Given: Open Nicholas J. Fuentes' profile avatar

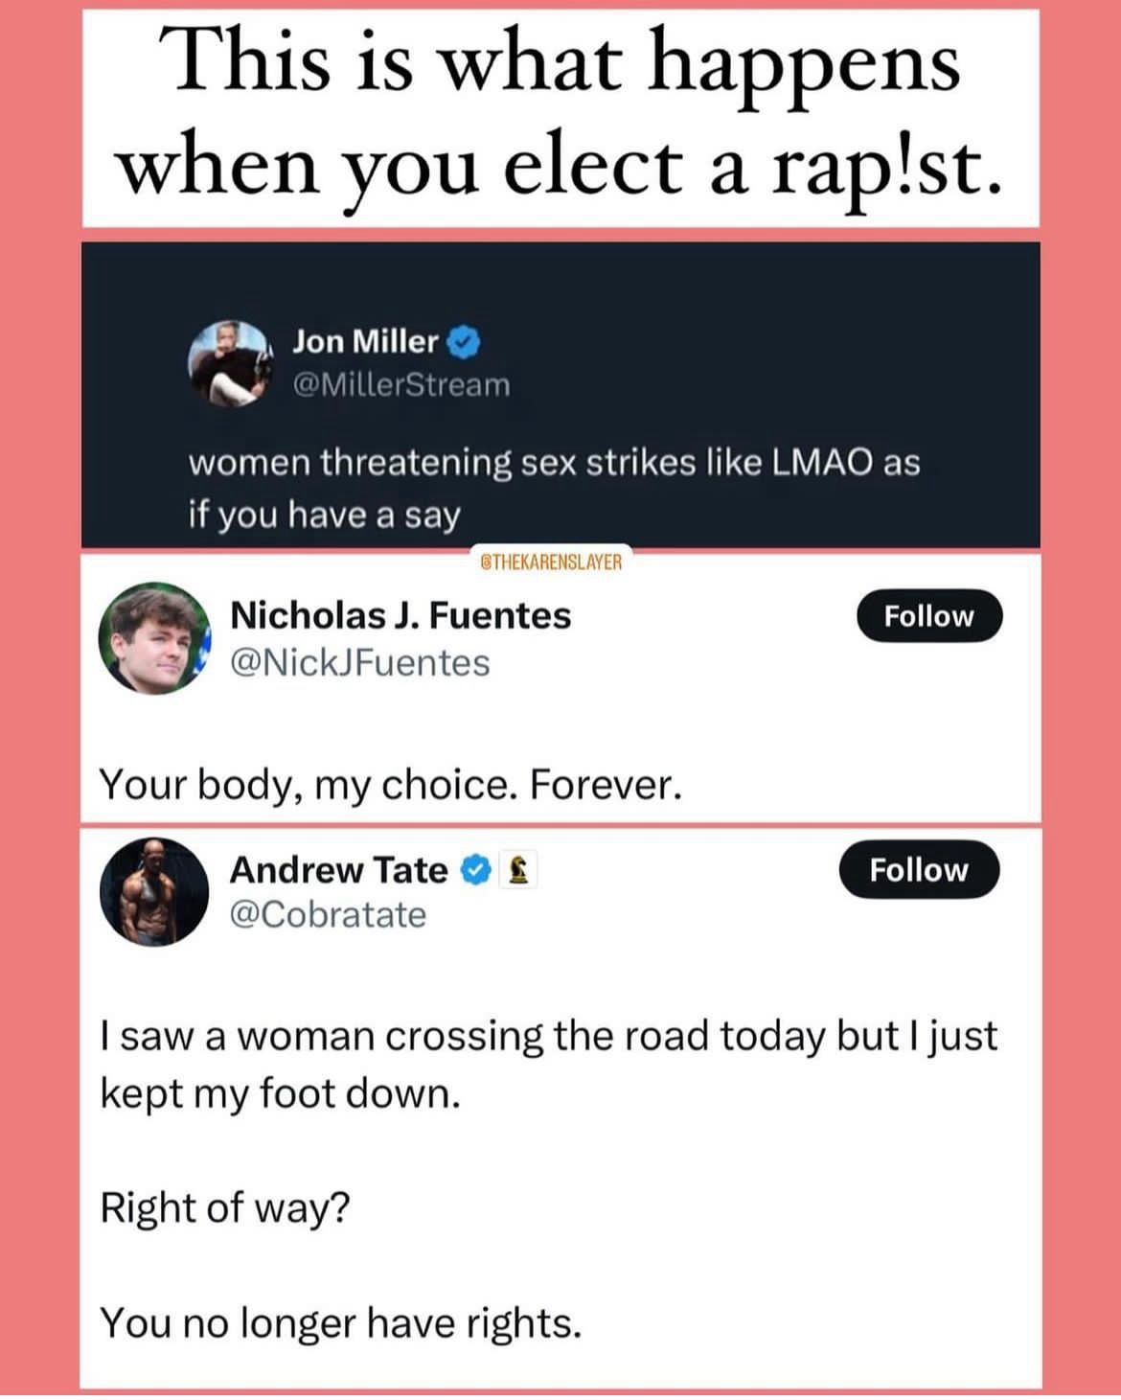Looking at the screenshot, I should point(154,637).
